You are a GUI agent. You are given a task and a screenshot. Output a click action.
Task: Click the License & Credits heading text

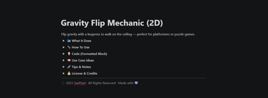tap(85, 73)
